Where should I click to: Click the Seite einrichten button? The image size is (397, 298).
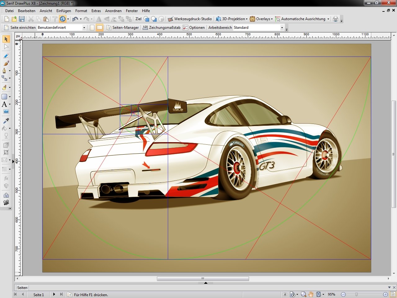click(x=20, y=28)
